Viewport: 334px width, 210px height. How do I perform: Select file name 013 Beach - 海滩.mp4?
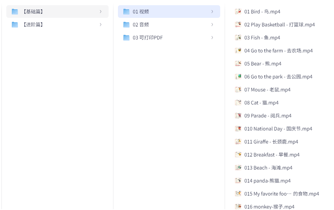(x=268, y=168)
